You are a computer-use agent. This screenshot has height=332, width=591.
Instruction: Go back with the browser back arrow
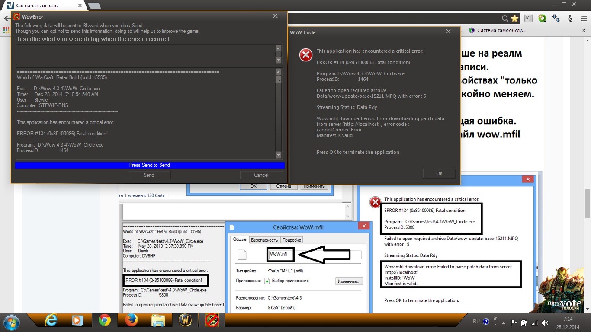7,19
